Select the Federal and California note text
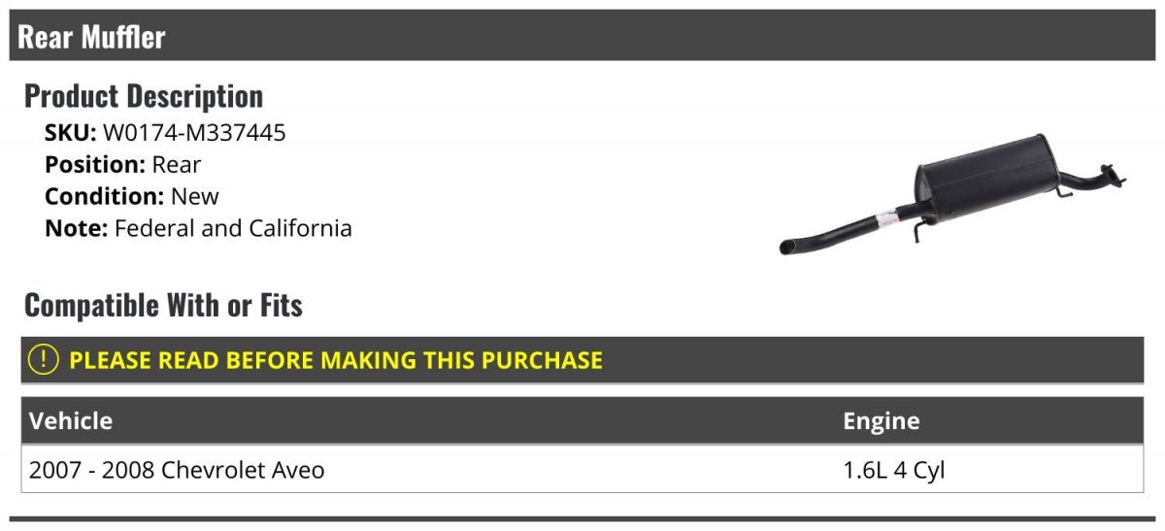The image size is (1165, 531). [x=233, y=228]
